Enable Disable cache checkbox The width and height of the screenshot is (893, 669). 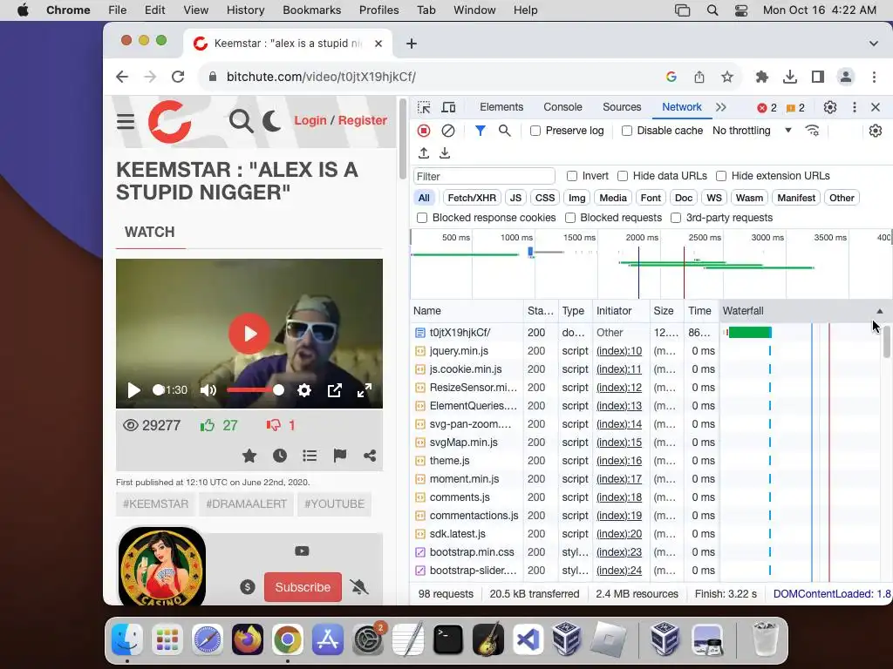pos(627,131)
